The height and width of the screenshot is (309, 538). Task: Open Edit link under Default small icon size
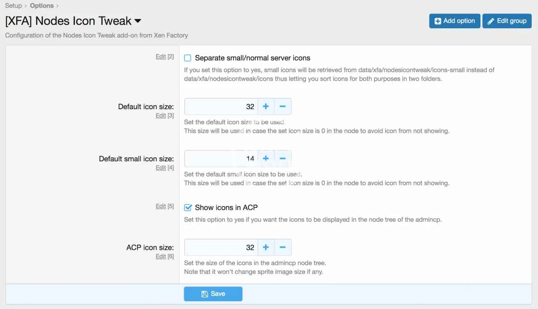pos(161,168)
